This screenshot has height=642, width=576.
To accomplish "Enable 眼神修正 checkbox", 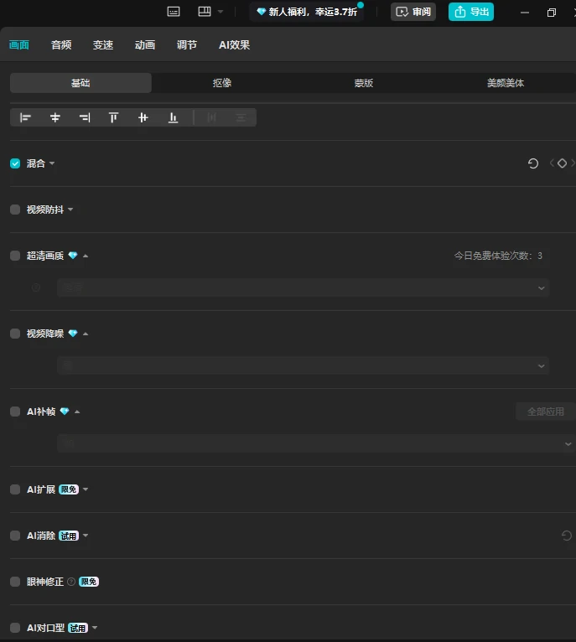I will [x=15, y=582].
